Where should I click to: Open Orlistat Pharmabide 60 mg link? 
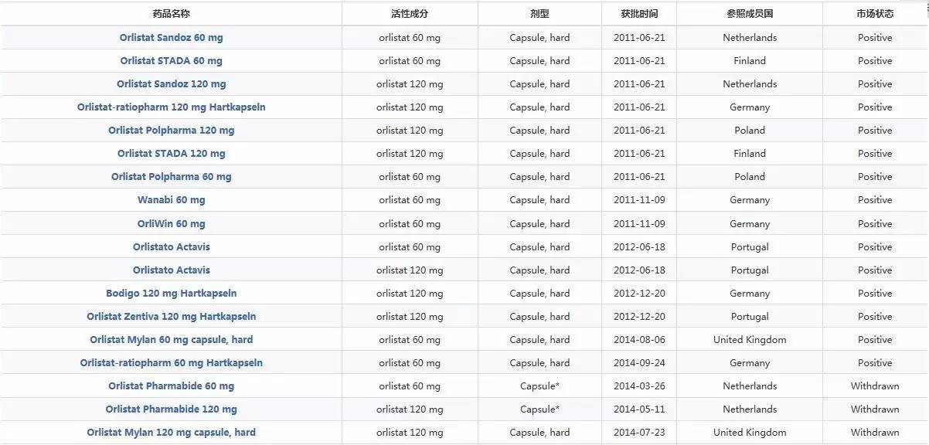171,386
